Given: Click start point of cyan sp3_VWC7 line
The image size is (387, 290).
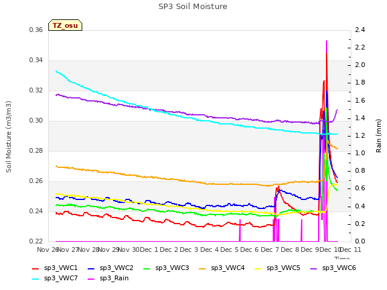Looking at the screenshot, I should point(56,71).
